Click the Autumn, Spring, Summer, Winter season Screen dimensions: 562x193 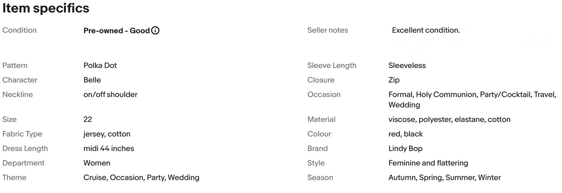[x=445, y=177]
